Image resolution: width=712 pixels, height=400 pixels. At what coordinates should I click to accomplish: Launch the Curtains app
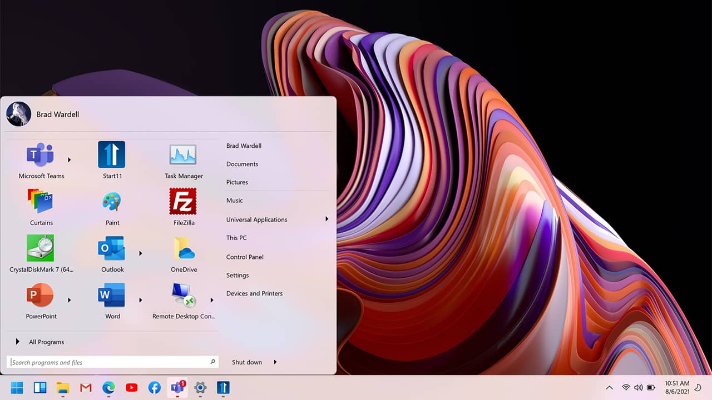click(41, 207)
